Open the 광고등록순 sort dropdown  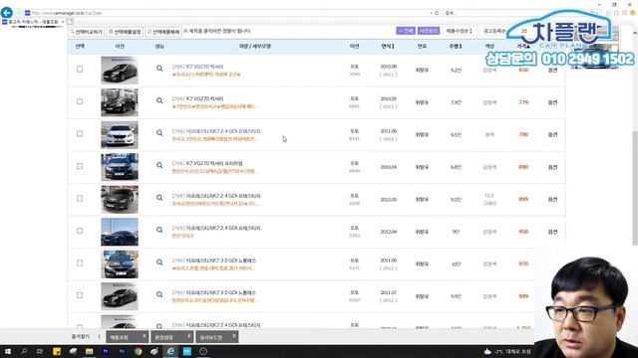coord(494,31)
